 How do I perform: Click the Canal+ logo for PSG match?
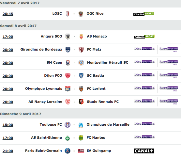[144, 151]
